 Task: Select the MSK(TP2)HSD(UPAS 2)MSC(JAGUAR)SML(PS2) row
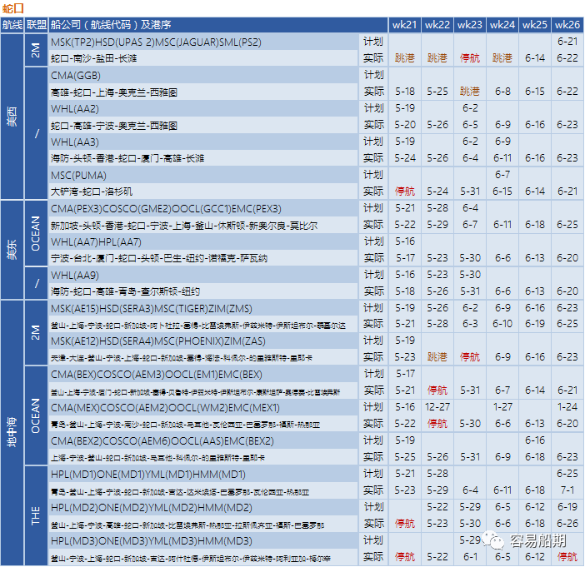tap(203, 42)
